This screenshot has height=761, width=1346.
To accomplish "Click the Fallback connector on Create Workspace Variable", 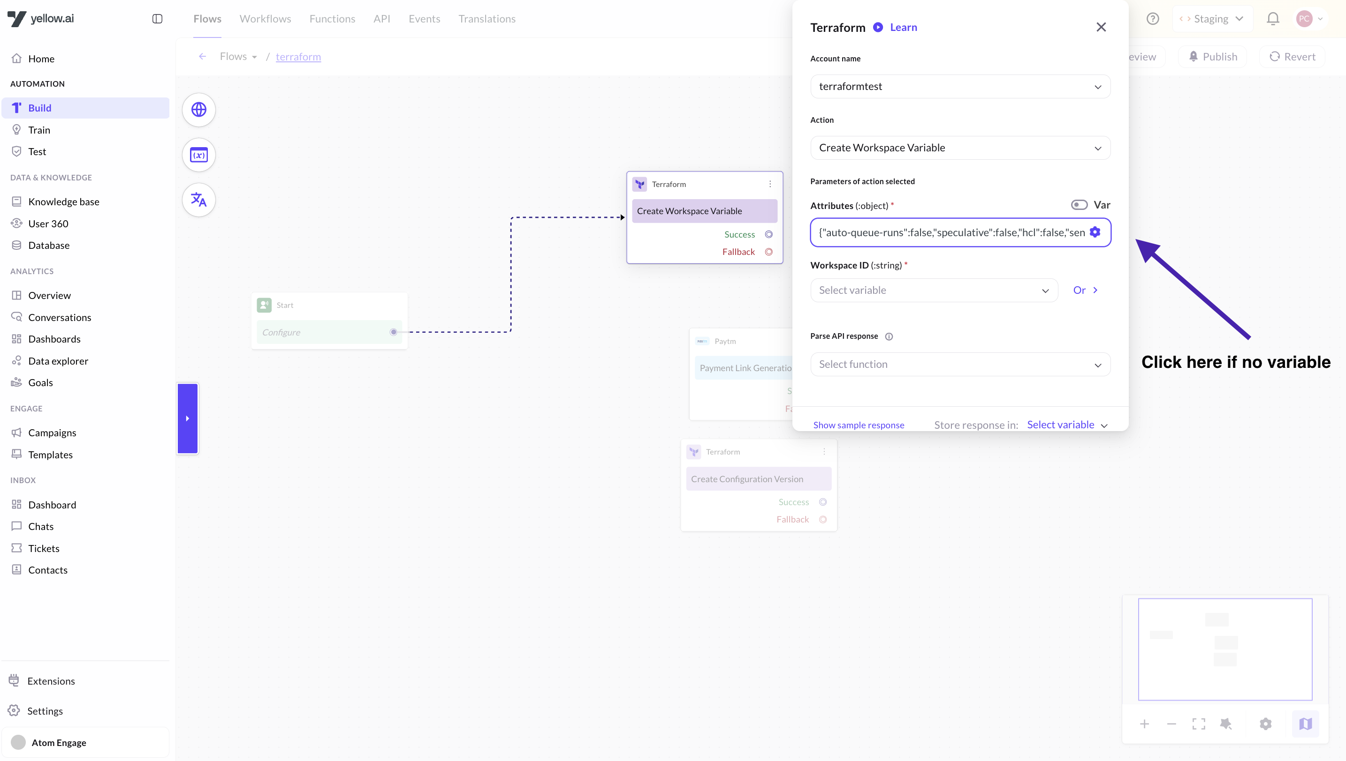I will click(769, 252).
